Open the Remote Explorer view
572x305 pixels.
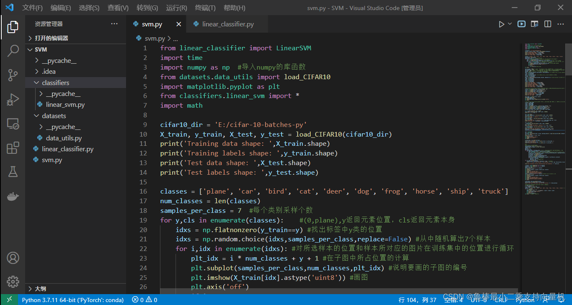coord(13,124)
